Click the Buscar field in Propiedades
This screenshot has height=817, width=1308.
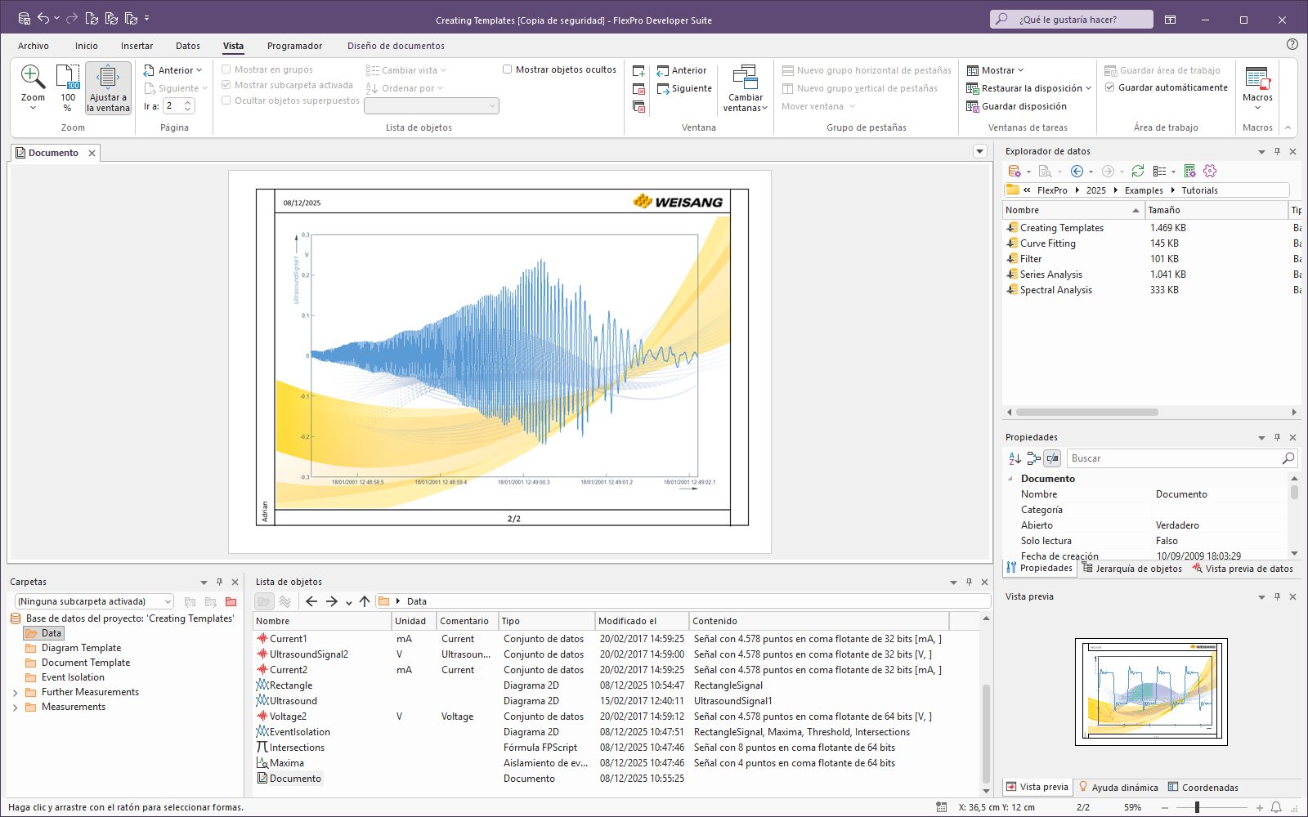pyautogui.click(x=1173, y=458)
